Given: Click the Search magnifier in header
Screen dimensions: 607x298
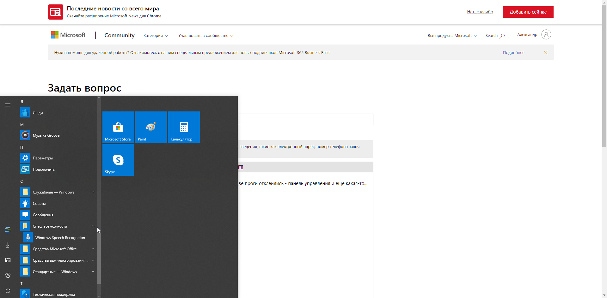Looking at the screenshot, I should point(502,36).
